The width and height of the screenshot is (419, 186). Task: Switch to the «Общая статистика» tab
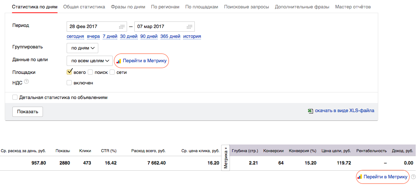tap(84, 7)
